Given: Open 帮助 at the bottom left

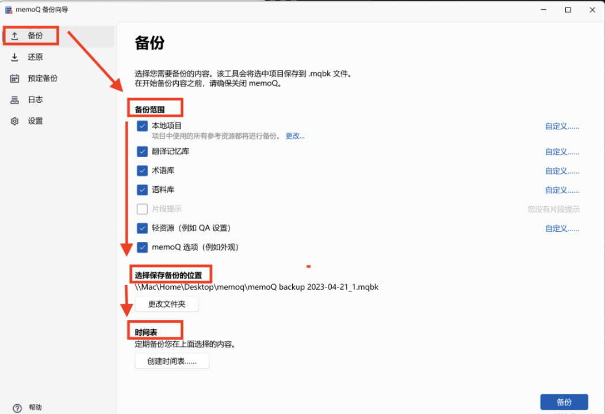Looking at the screenshot, I should [35, 408].
